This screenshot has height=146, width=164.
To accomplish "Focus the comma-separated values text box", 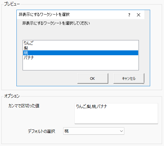I will point(116,113).
